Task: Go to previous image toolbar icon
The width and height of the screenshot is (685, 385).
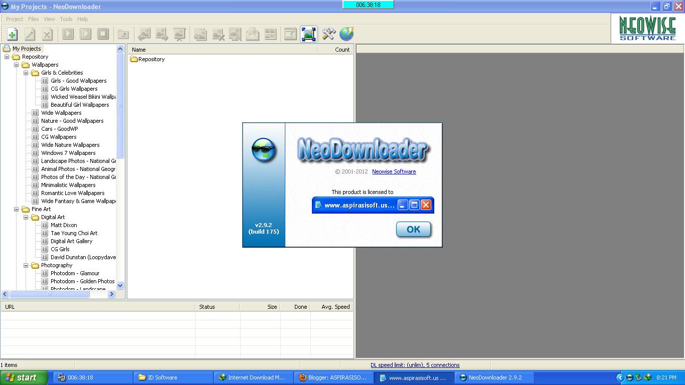Action: click(x=144, y=34)
